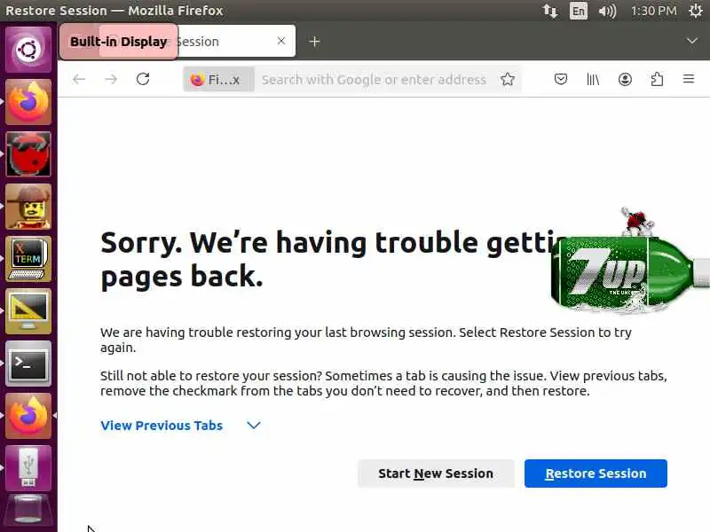This screenshot has height=532, width=710.
Task: Open the hamburger application menu
Action: point(689,79)
